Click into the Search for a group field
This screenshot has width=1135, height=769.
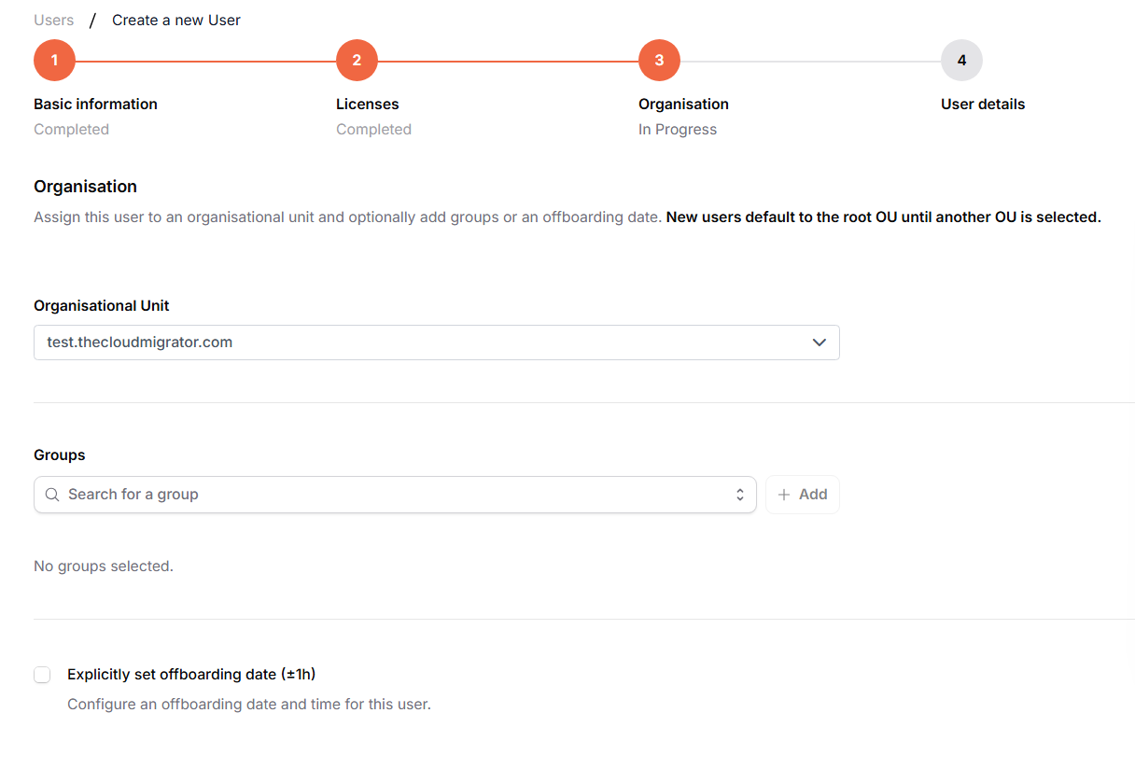click(x=395, y=495)
